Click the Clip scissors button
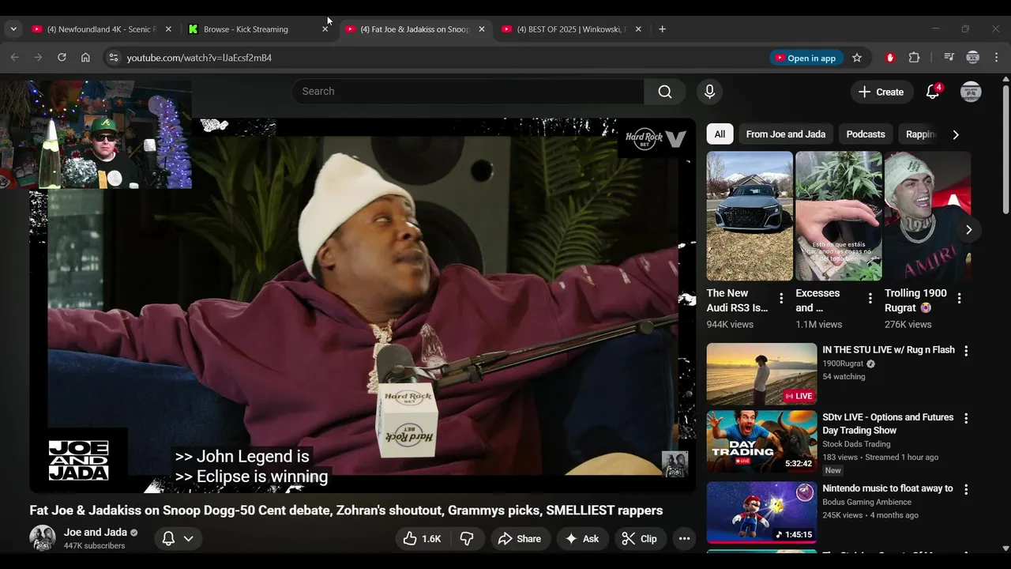 pyautogui.click(x=639, y=539)
